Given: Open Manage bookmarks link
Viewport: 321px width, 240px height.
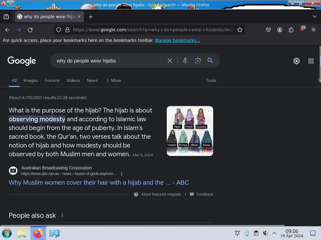Looking at the screenshot, I should 177,40.
